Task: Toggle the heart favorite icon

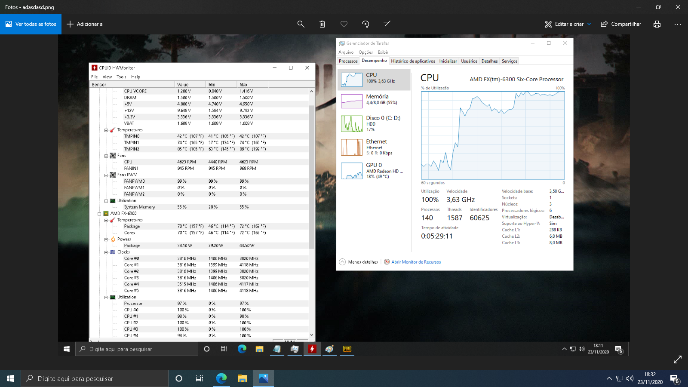Action: pos(344,24)
